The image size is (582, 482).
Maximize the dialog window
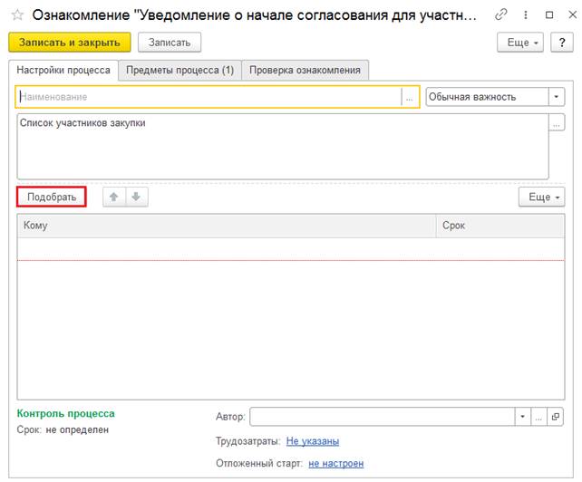(x=549, y=14)
